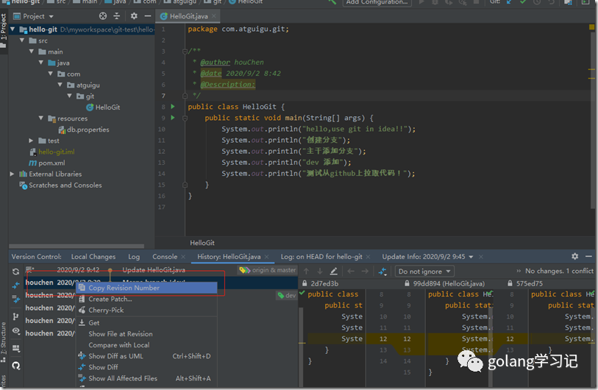Click the eye view options icon

tap(15, 331)
